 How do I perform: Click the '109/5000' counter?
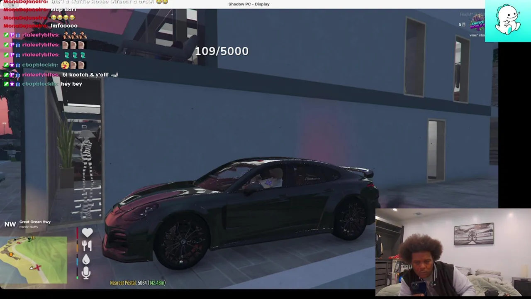(x=222, y=51)
